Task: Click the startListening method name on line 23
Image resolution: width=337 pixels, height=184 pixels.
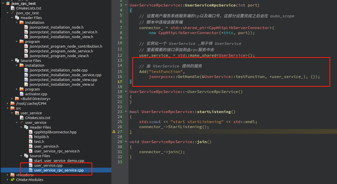Action: (x=214, y=112)
